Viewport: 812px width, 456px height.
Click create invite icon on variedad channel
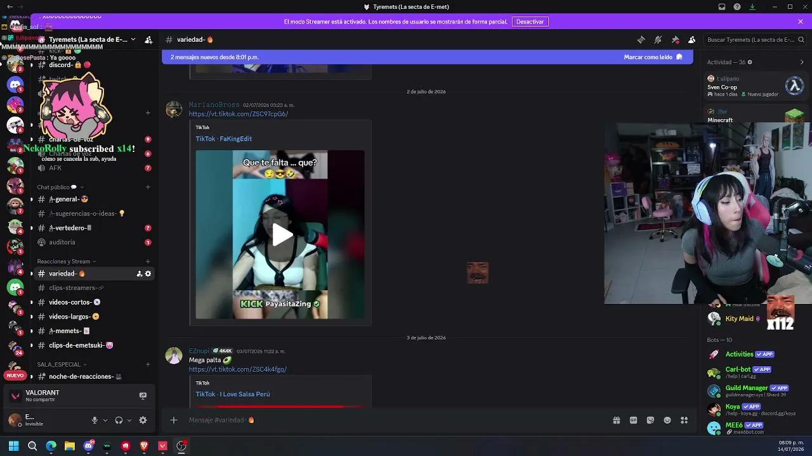tap(140, 274)
